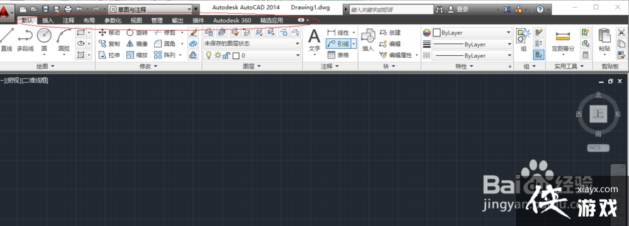This screenshot has width=629, height=226.
Task: Toggle the layer lightbulb on/off icon
Action: pos(209,56)
